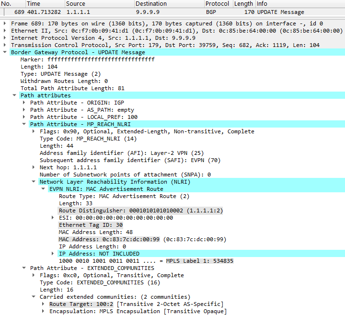Screen dimensions: 345x316
Task: Sort by the Destination column header
Action: point(169,4)
